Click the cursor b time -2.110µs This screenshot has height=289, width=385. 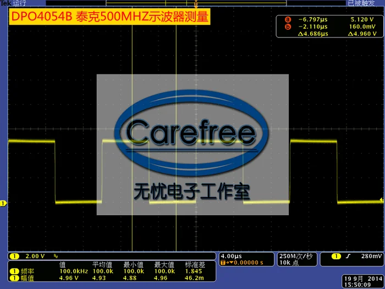pos(313,26)
